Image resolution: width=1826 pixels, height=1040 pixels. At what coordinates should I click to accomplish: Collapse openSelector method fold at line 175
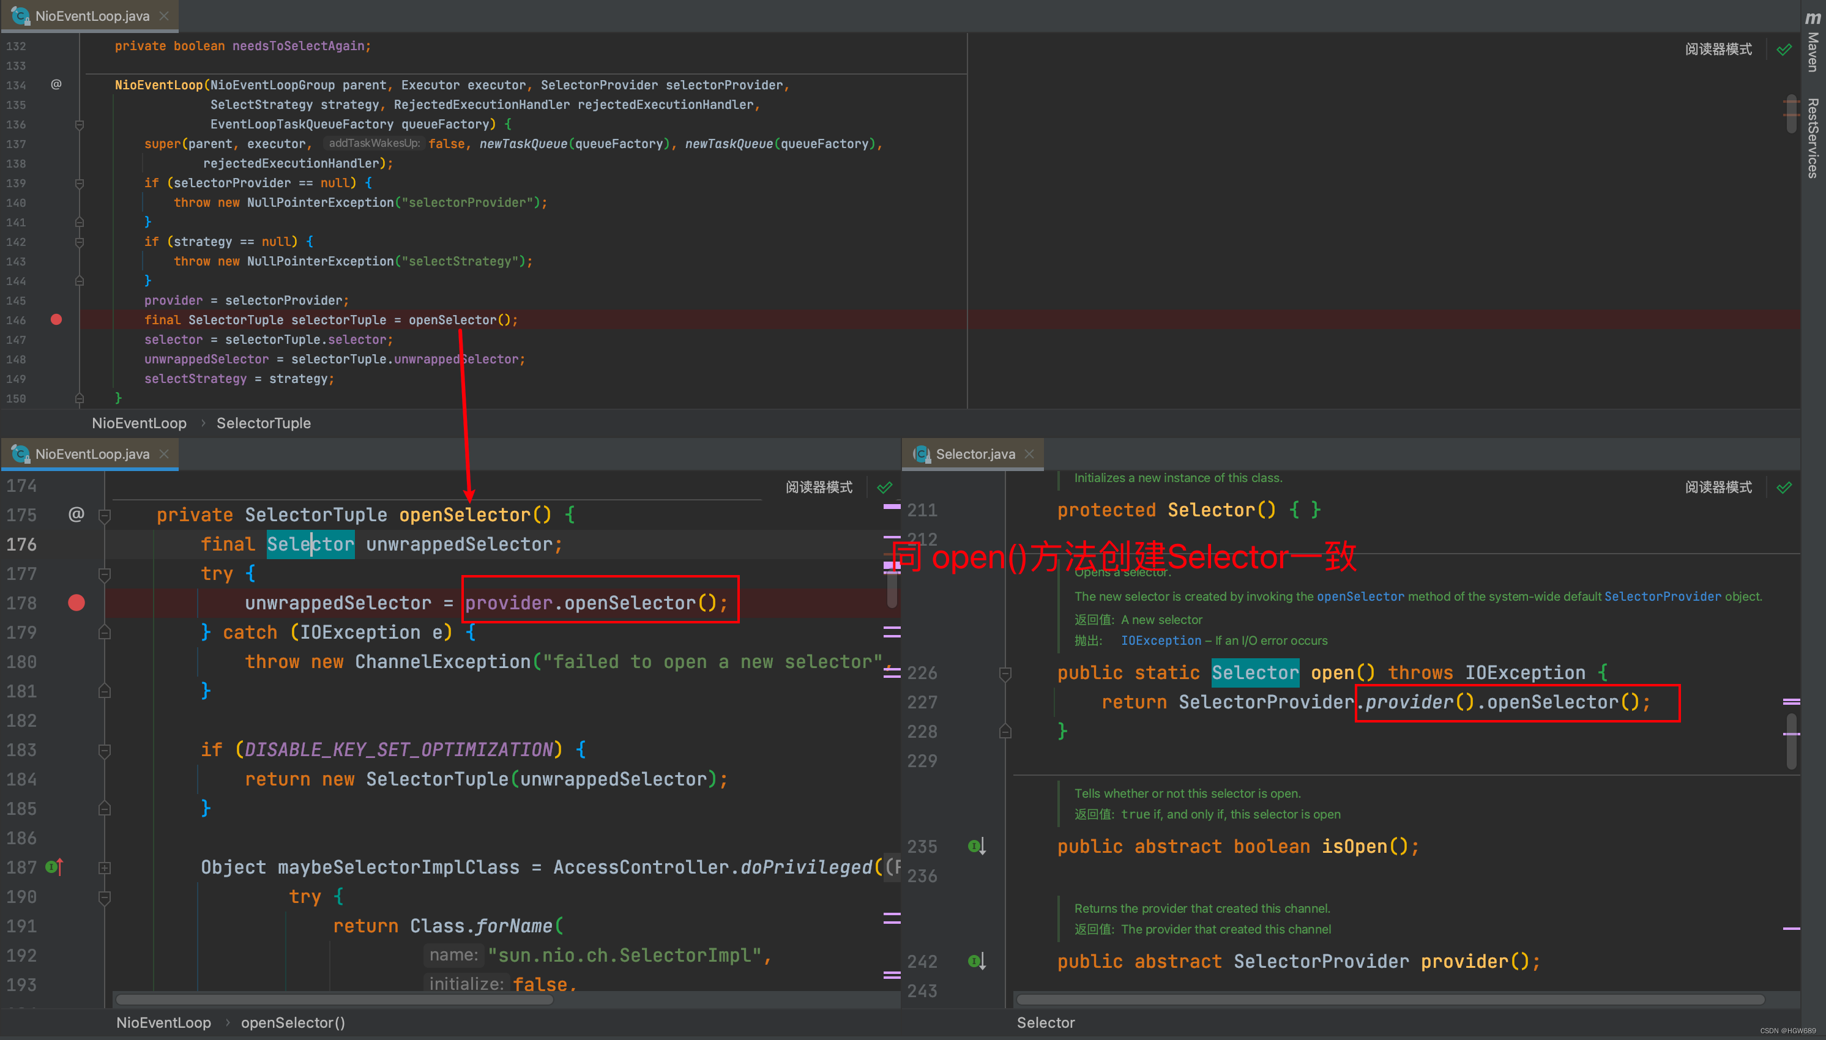point(104,515)
